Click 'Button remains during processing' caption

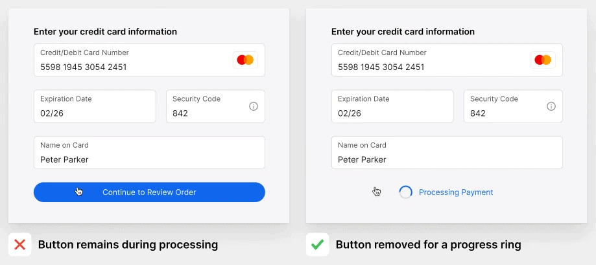(x=128, y=245)
